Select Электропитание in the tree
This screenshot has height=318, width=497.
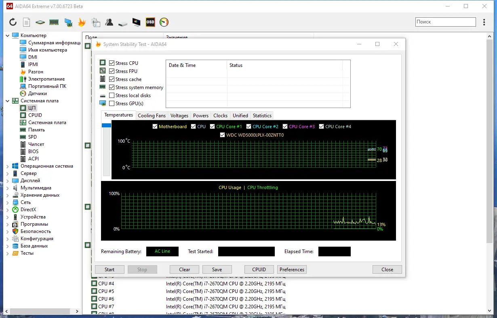(46, 79)
